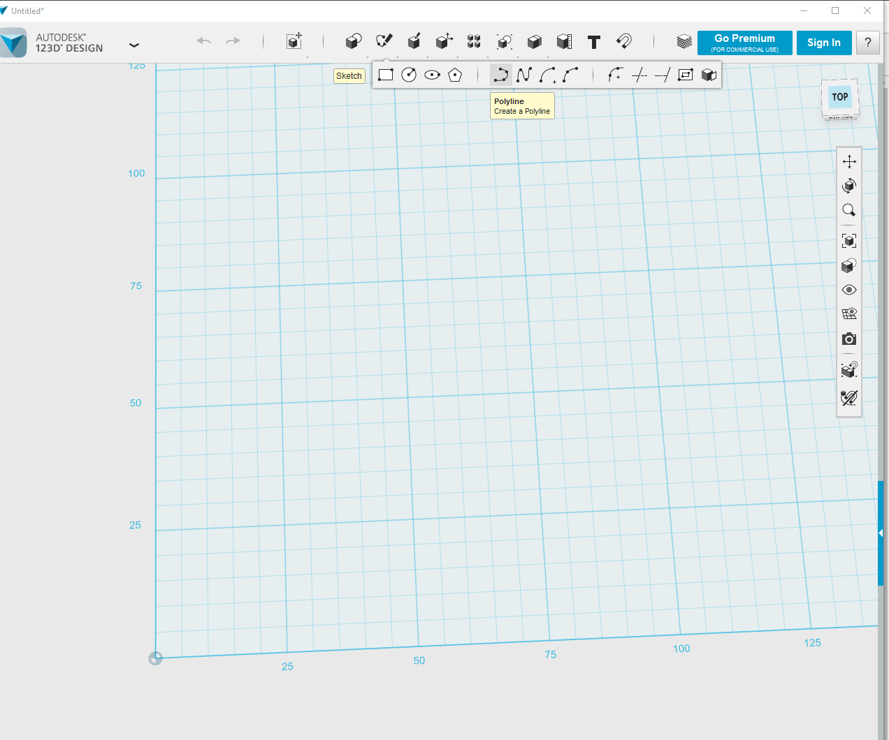The height and width of the screenshot is (740, 889).
Task: Click the Text tool icon
Action: [594, 43]
